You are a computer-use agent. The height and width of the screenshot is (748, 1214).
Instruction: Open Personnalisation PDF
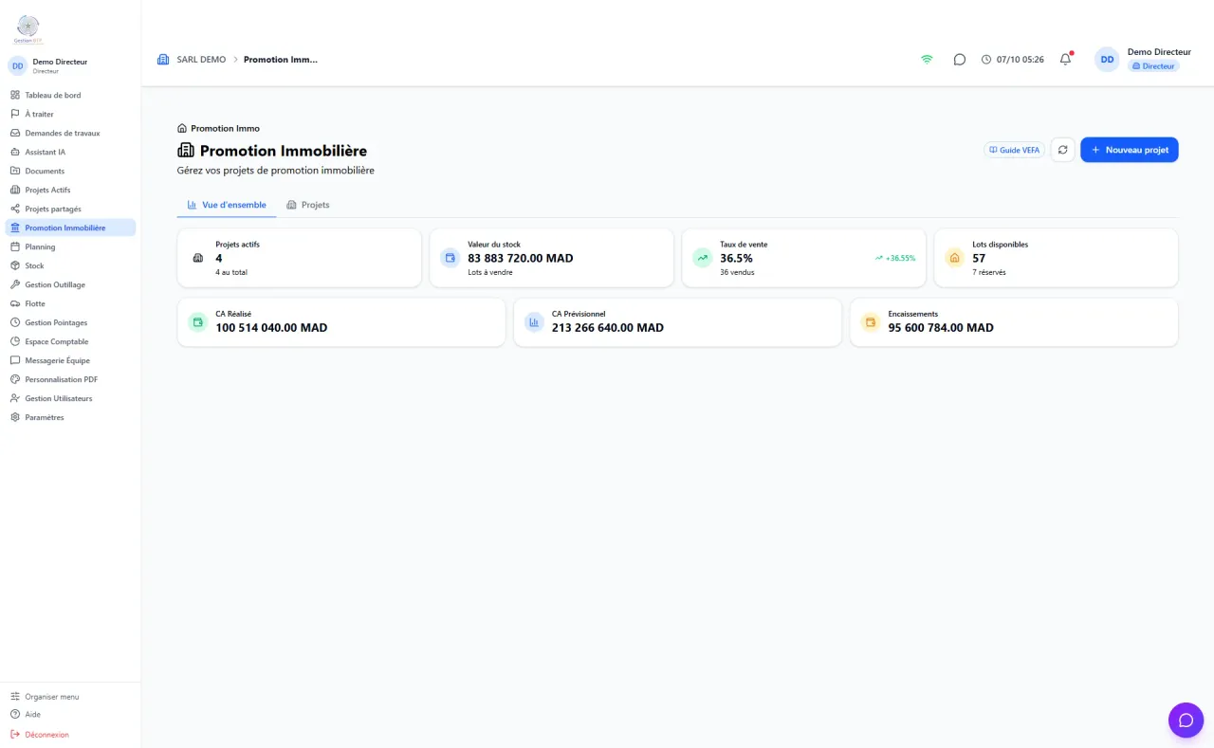pyautogui.click(x=70, y=379)
